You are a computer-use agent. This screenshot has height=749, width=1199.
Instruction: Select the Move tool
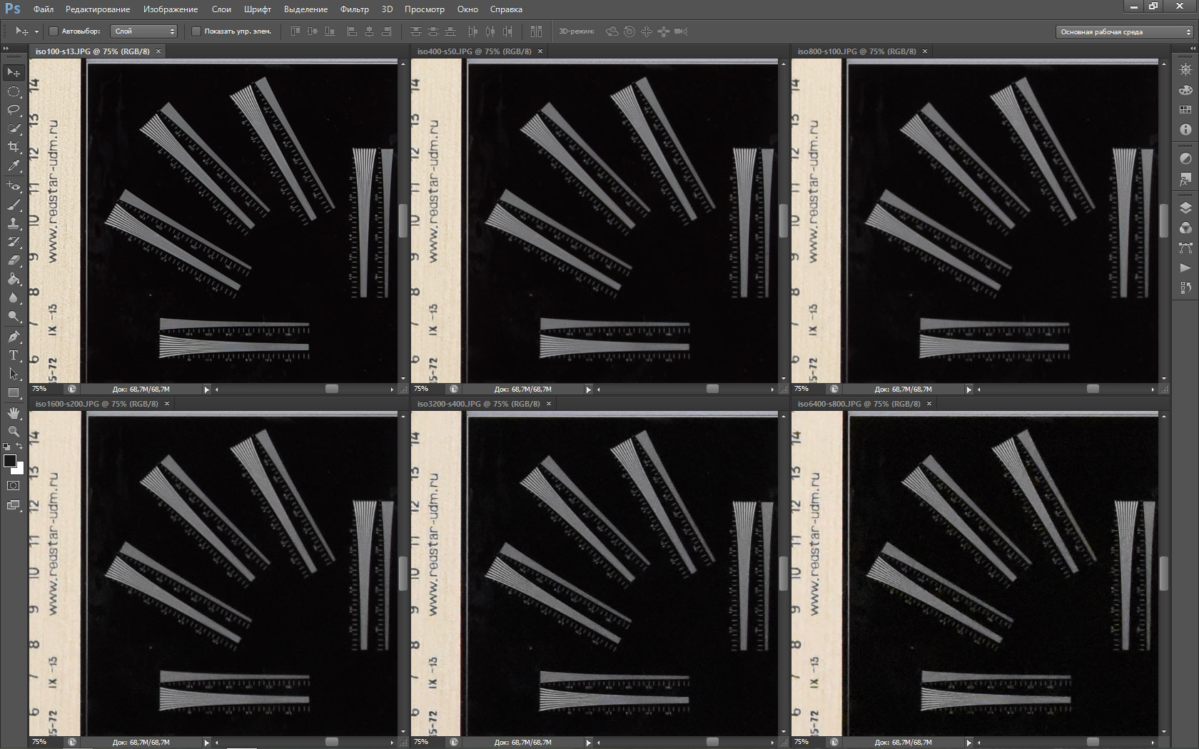pos(14,73)
